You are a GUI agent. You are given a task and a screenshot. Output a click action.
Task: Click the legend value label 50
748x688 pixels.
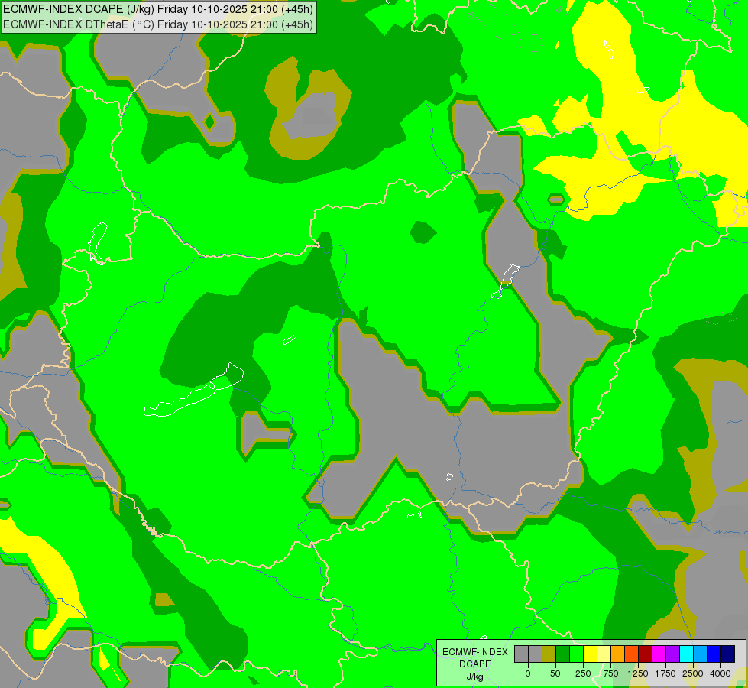555,673
